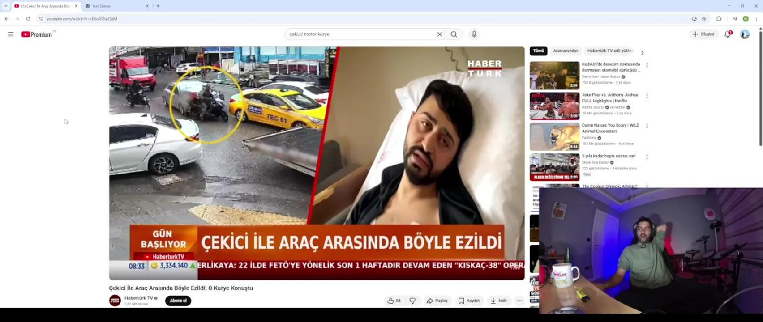Open Habertürk TV channel name link
763x322 pixels.
click(139, 298)
